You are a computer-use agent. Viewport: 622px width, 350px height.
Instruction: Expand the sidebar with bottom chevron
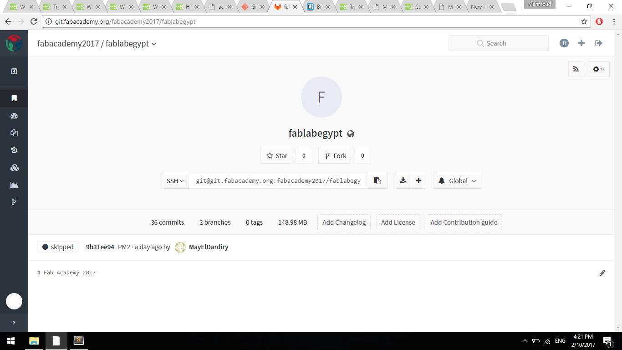point(14,323)
